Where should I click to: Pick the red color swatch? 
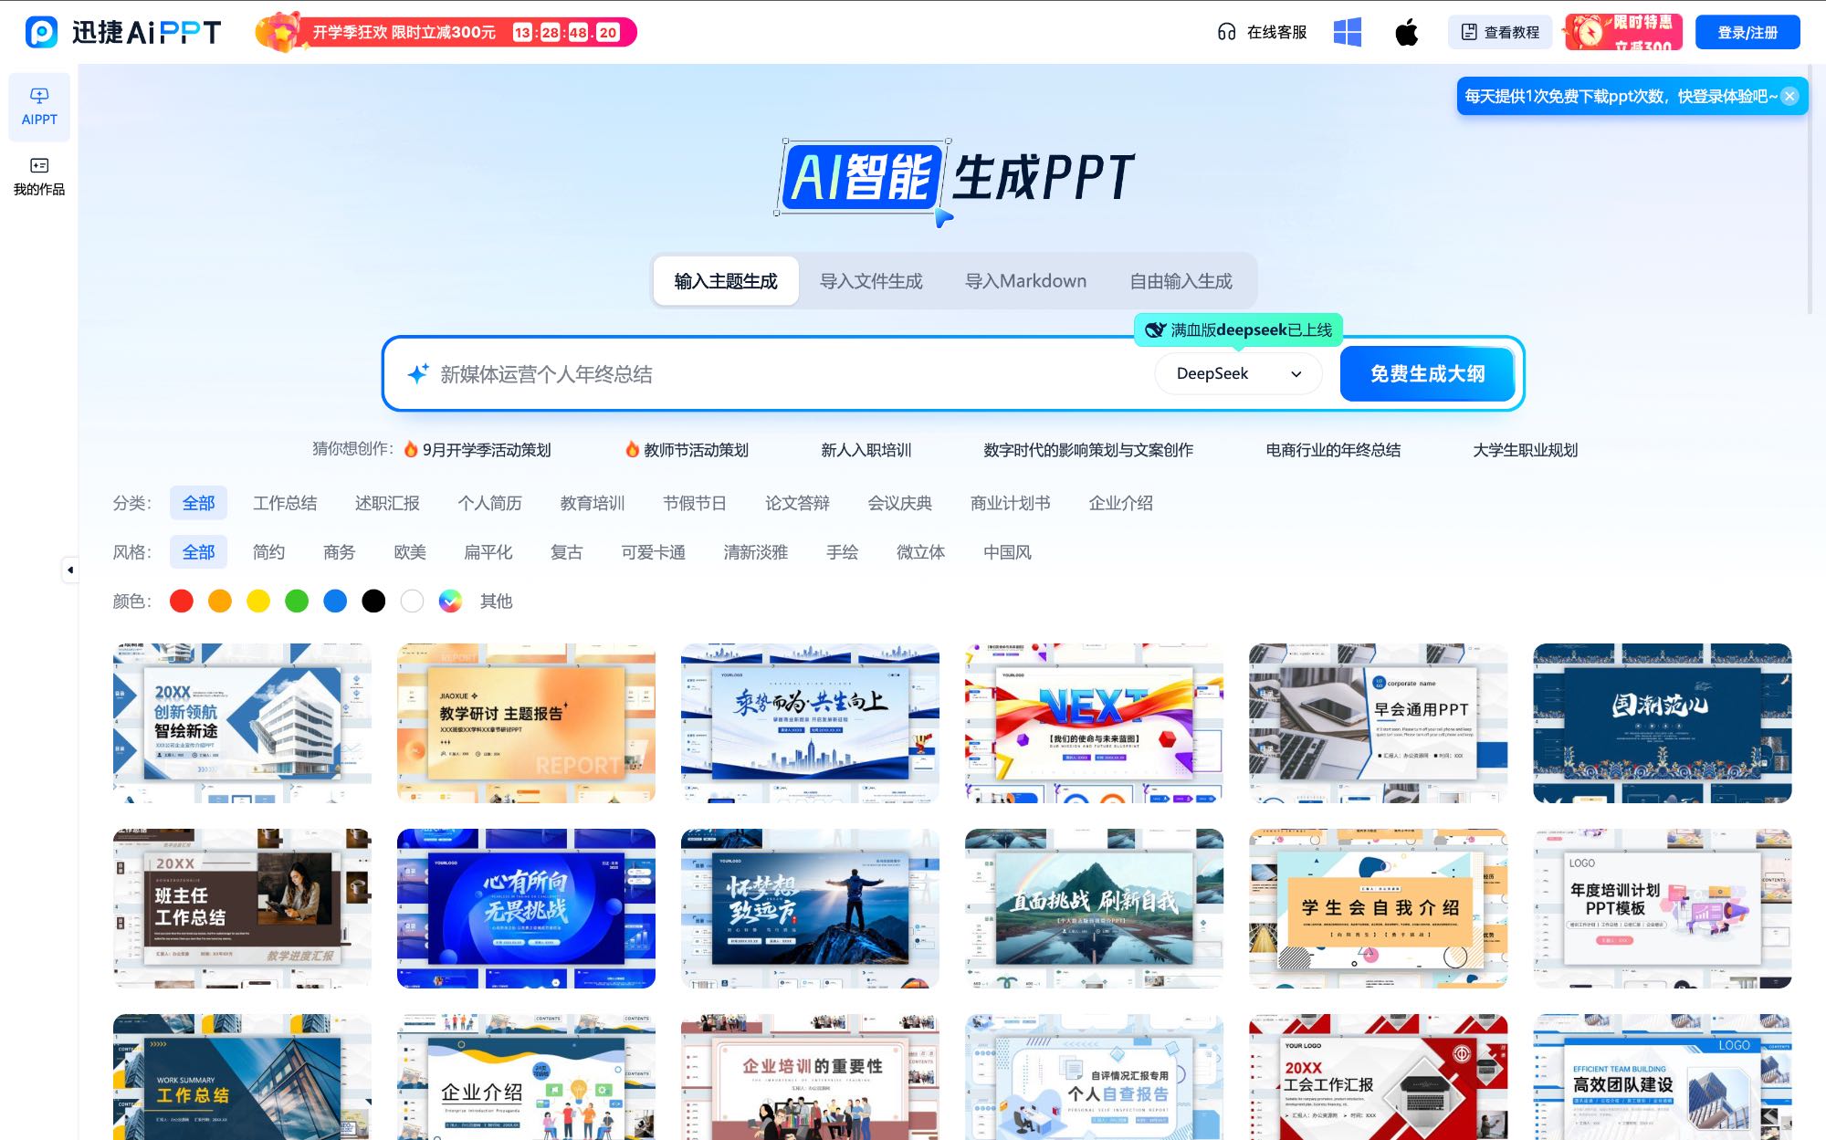tap(182, 601)
